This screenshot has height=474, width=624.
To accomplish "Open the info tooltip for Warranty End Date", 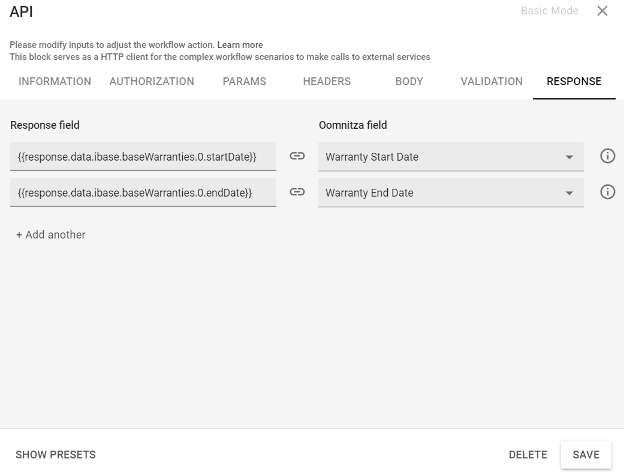I will (607, 192).
